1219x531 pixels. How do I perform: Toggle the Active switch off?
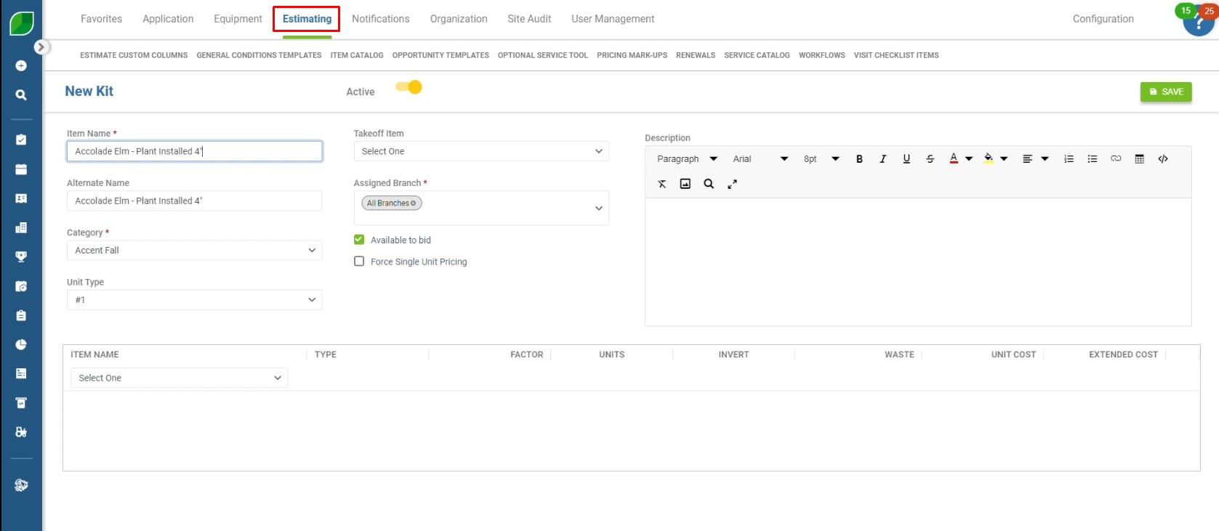[x=409, y=87]
